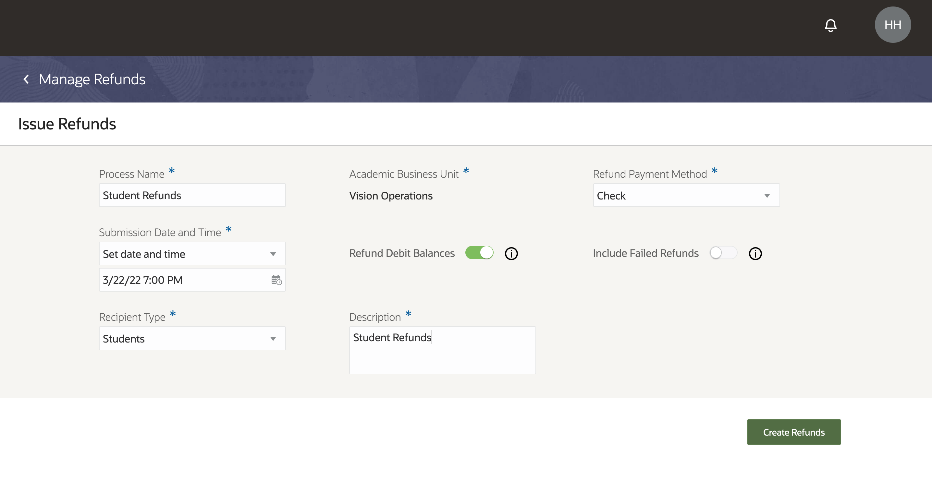Viewport: 932px width, 482px height.
Task: Click the Create Refunds button
Action: coord(794,432)
